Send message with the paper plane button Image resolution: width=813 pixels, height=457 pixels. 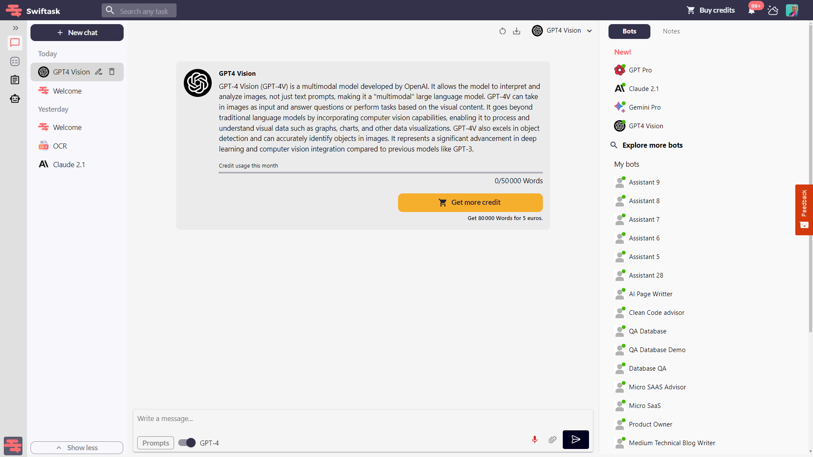575,440
